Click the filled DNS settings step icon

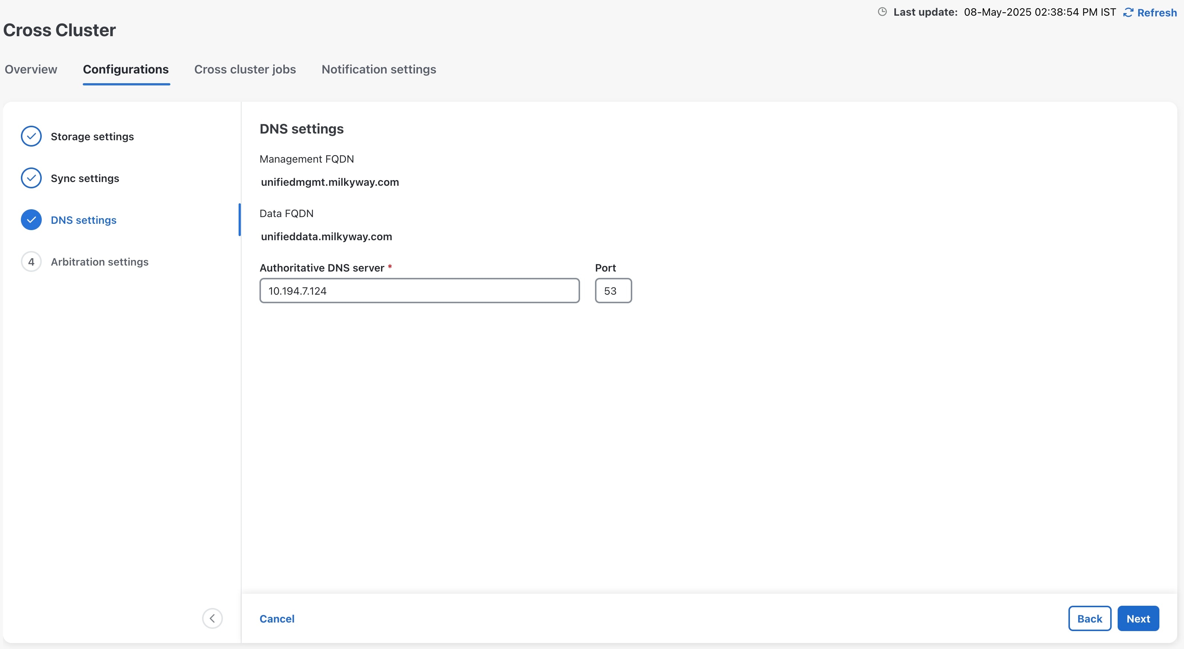31,220
